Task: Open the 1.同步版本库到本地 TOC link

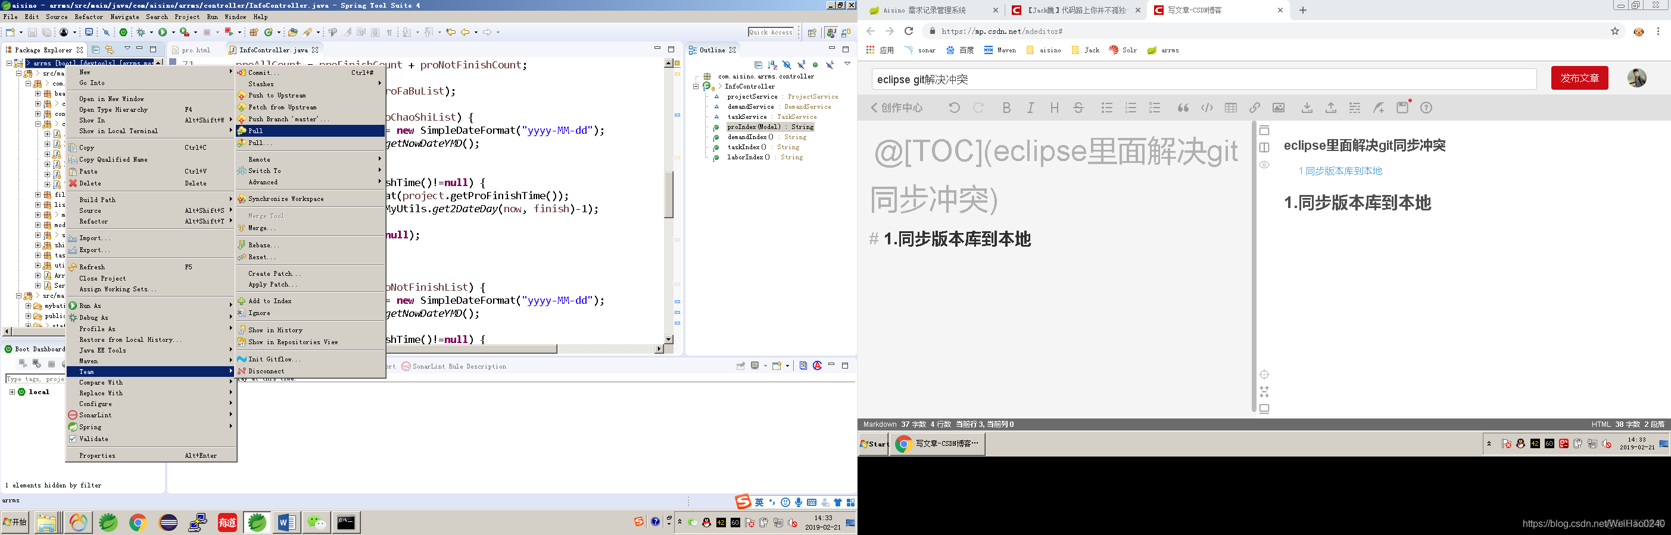Action: (1340, 171)
